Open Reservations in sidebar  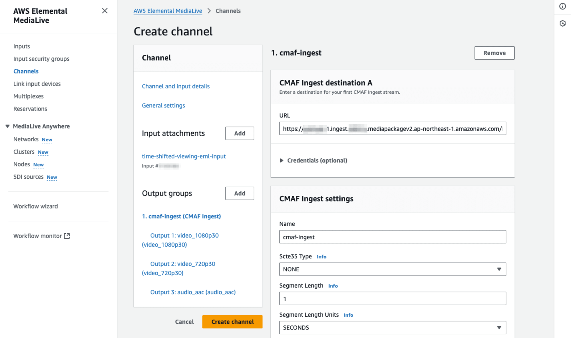pos(30,109)
